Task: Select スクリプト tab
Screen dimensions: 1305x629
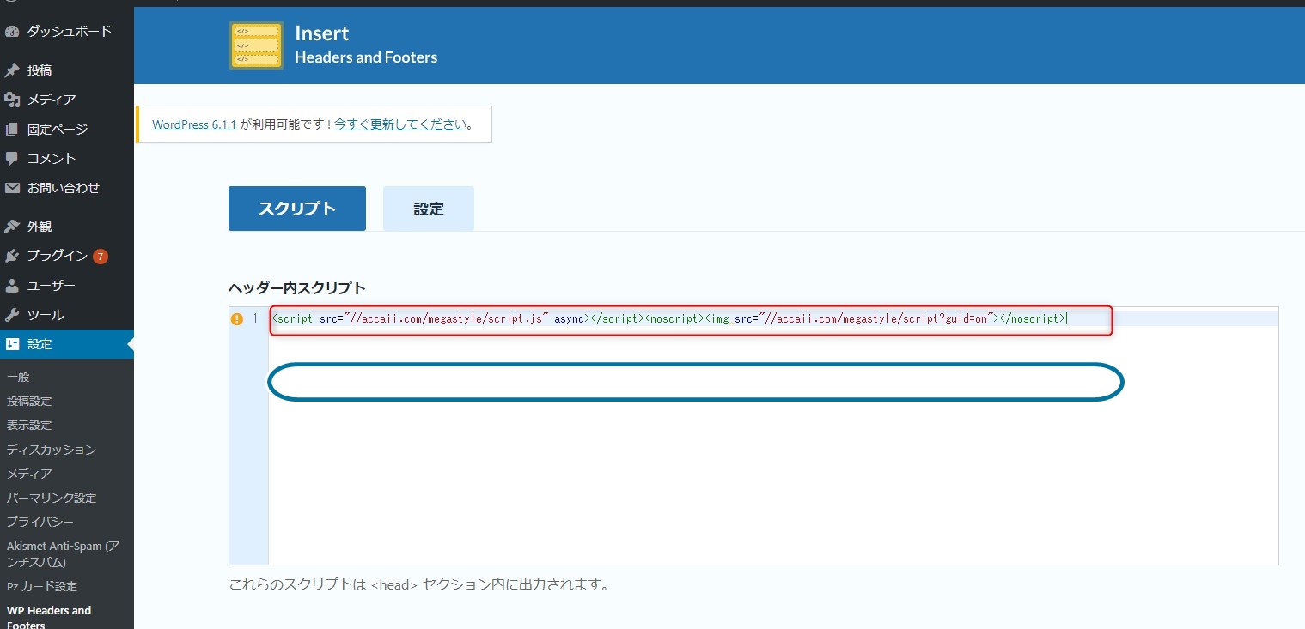Action: [297, 209]
